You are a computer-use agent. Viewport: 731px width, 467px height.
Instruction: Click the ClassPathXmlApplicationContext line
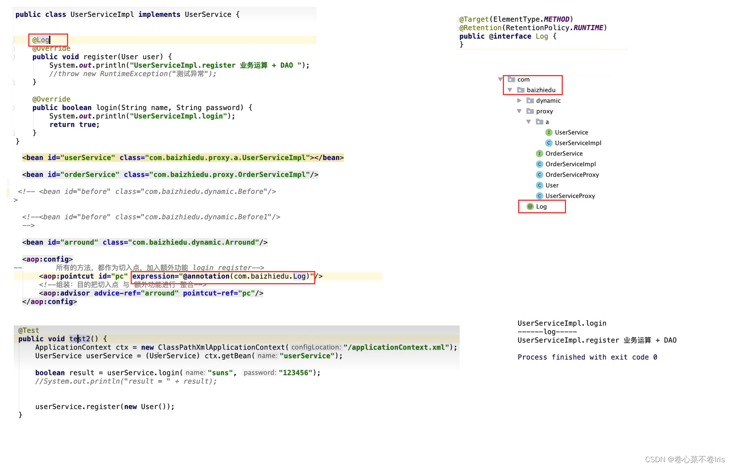(246, 347)
